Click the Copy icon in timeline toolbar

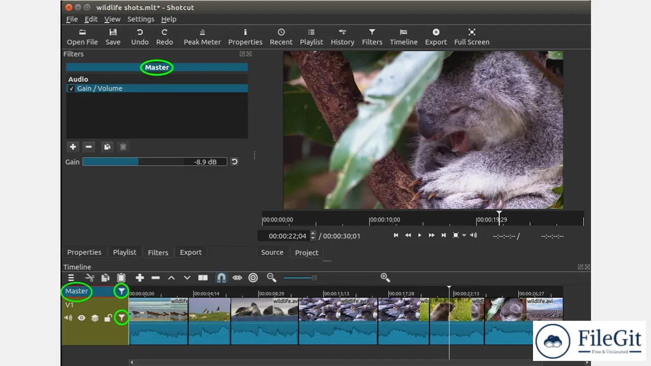pos(105,278)
